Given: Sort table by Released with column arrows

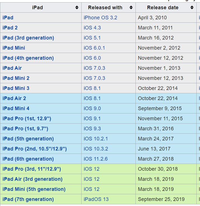Looking at the screenshot, I should pyautogui.click(x=131, y=8).
